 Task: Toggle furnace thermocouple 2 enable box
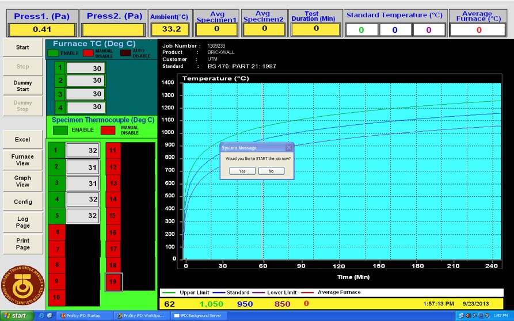60,81
